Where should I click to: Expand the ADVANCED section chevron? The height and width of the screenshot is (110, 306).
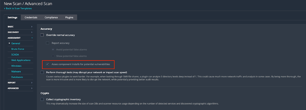click(x=32, y=88)
